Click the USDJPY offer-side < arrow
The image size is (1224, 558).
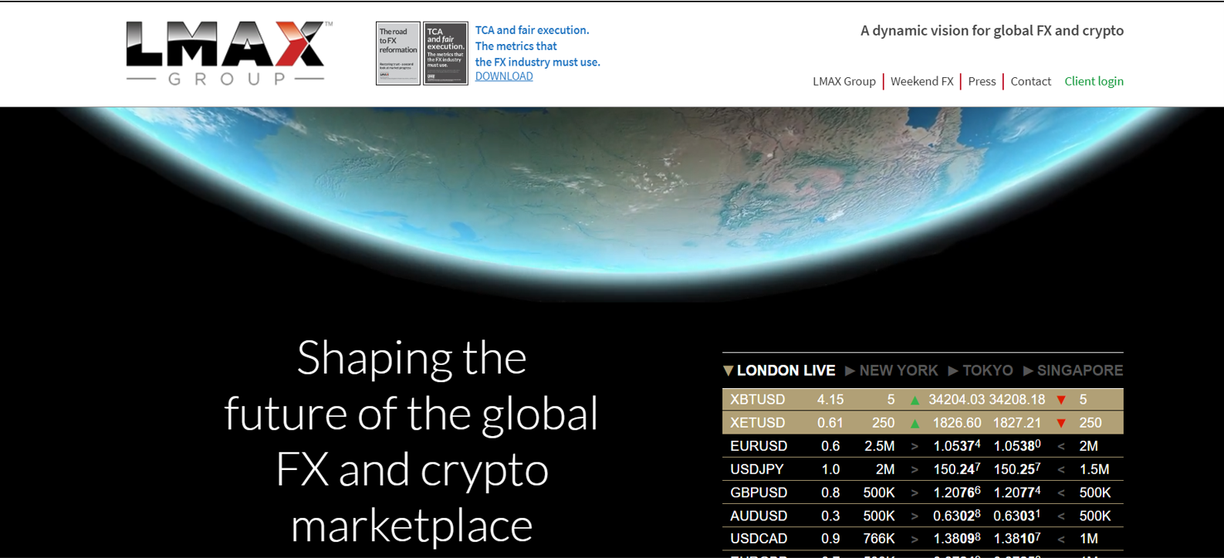(x=1061, y=469)
